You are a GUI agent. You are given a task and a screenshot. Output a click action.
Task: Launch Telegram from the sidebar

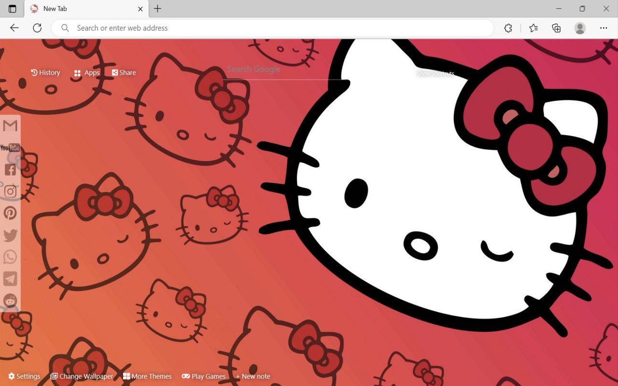pos(10,278)
